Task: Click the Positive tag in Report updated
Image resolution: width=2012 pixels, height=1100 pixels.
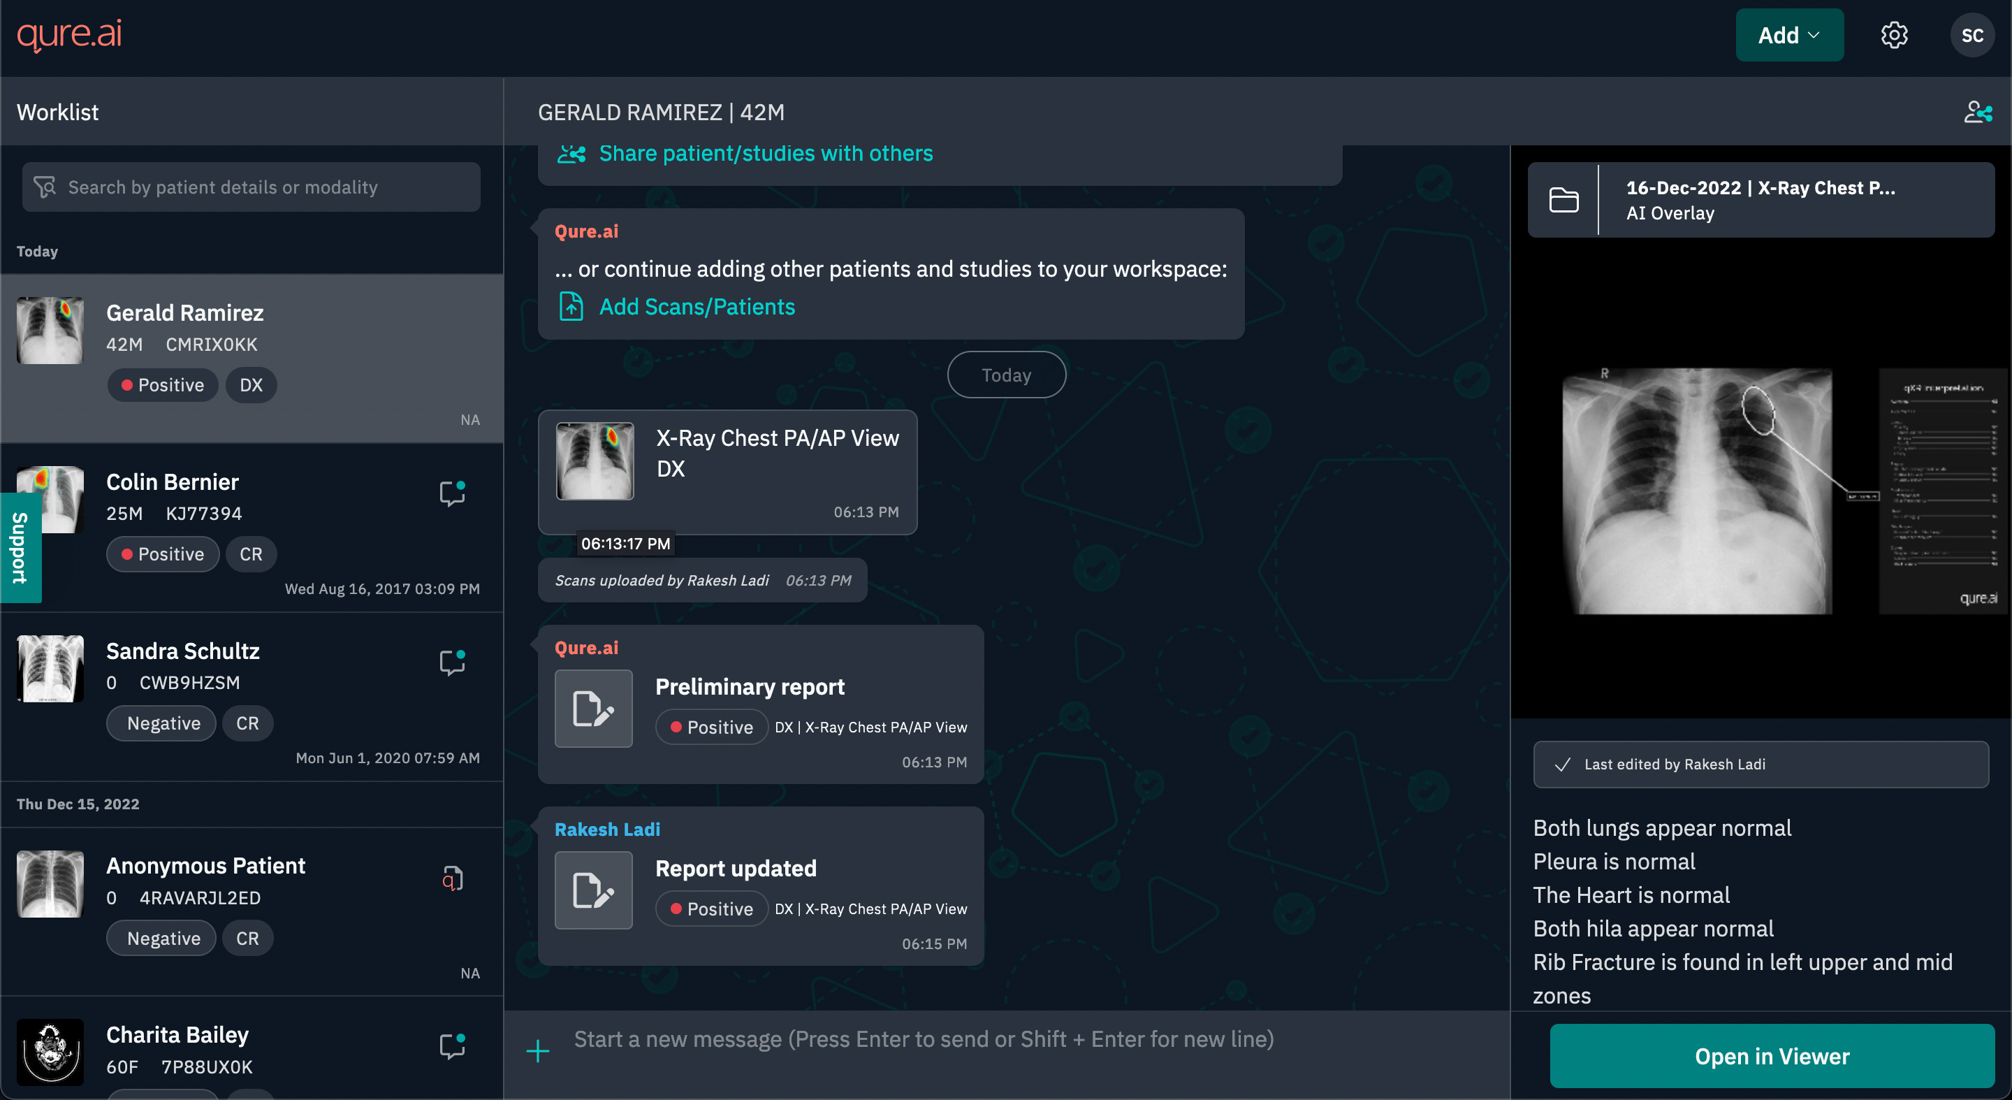Action: tap(712, 909)
